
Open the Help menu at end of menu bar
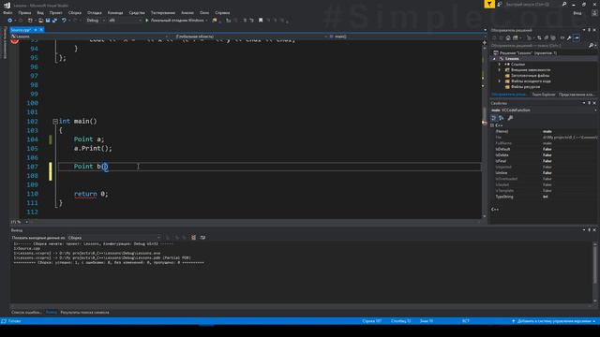click(222, 12)
